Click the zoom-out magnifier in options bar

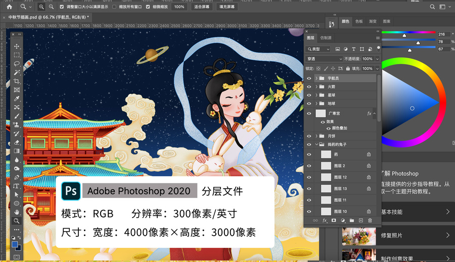pos(51,7)
